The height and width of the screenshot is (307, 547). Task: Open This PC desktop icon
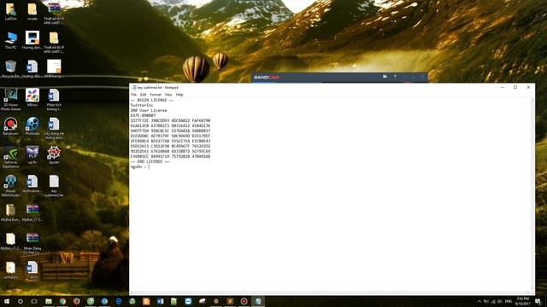(x=11, y=40)
